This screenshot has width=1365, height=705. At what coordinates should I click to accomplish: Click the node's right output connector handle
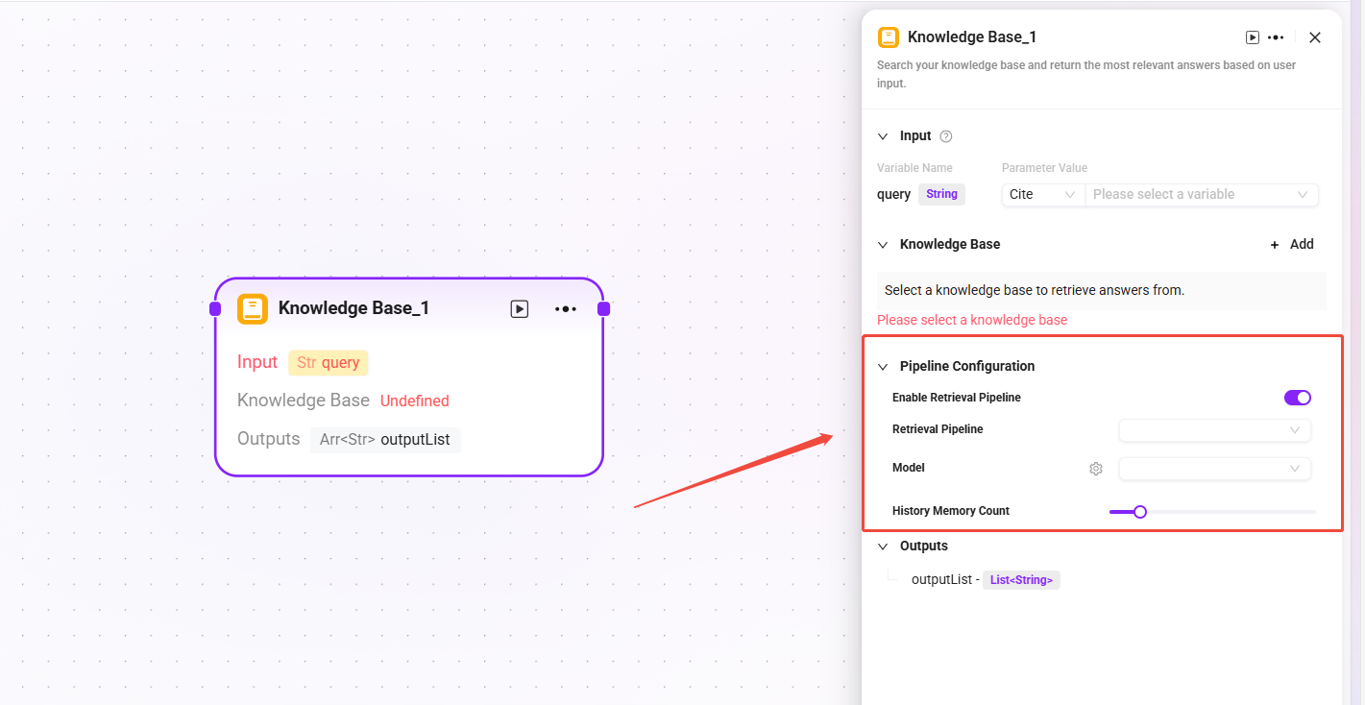(603, 308)
